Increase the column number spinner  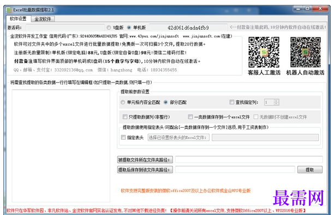(276, 101)
